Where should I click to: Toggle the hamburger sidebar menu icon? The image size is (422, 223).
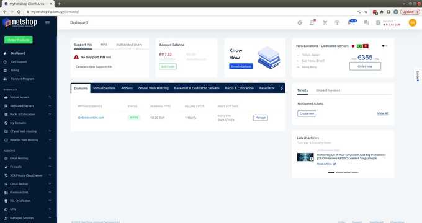click(x=47, y=22)
